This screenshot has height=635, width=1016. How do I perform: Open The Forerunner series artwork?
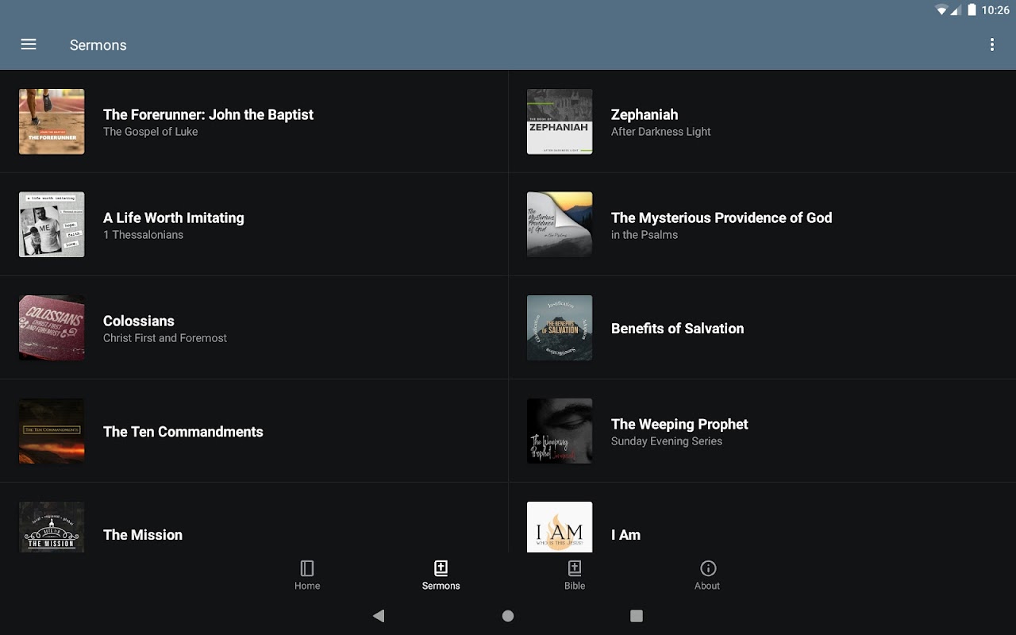tap(52, 121)
